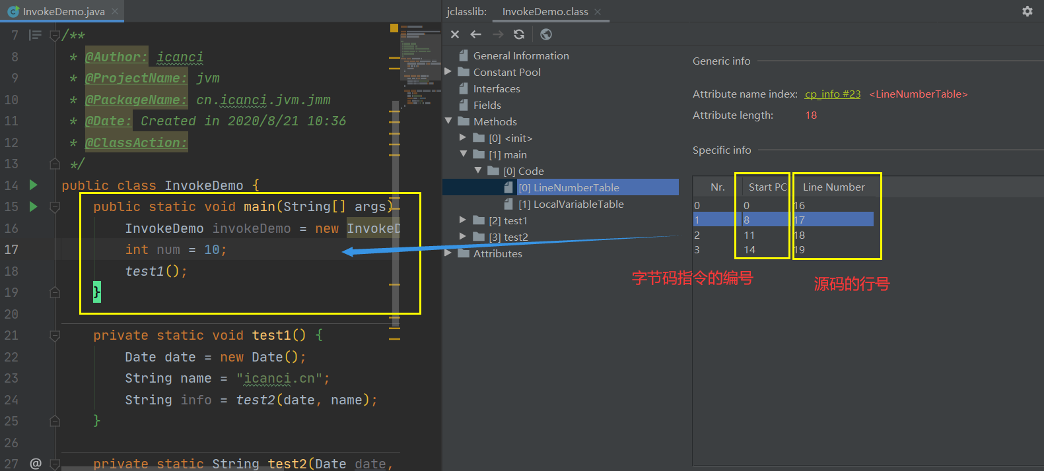
Task: Expand the Constant Pool tree node
Action: [448, 71]
